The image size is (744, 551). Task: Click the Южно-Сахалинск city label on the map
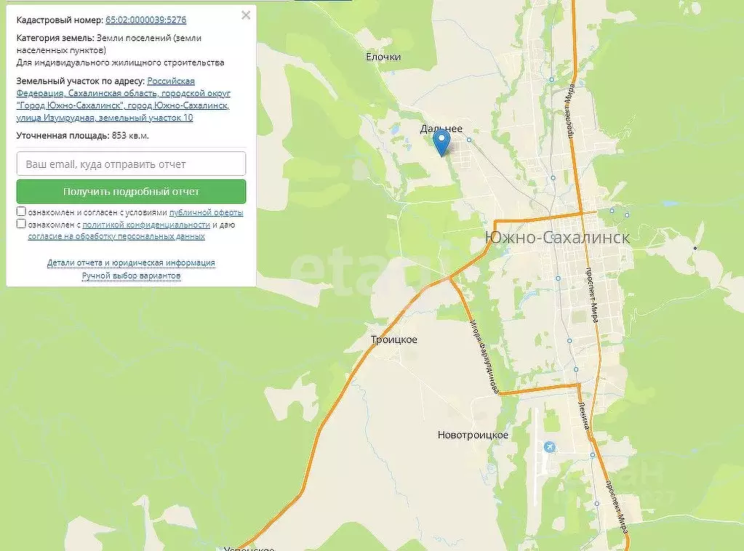coord(557,237)
